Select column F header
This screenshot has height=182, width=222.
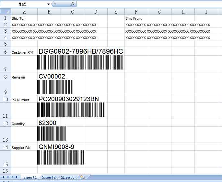136,12
